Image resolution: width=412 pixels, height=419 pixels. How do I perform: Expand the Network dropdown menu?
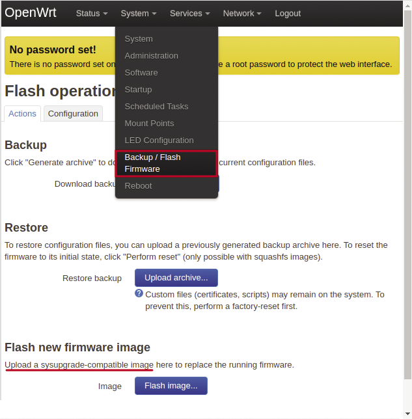tap(241, 14)
